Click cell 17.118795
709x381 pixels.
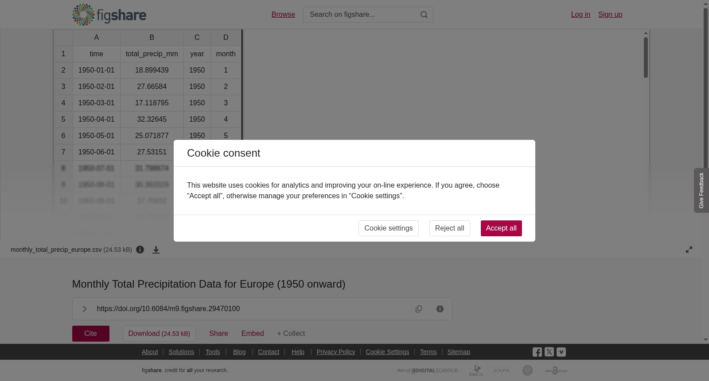coord(152,103)
